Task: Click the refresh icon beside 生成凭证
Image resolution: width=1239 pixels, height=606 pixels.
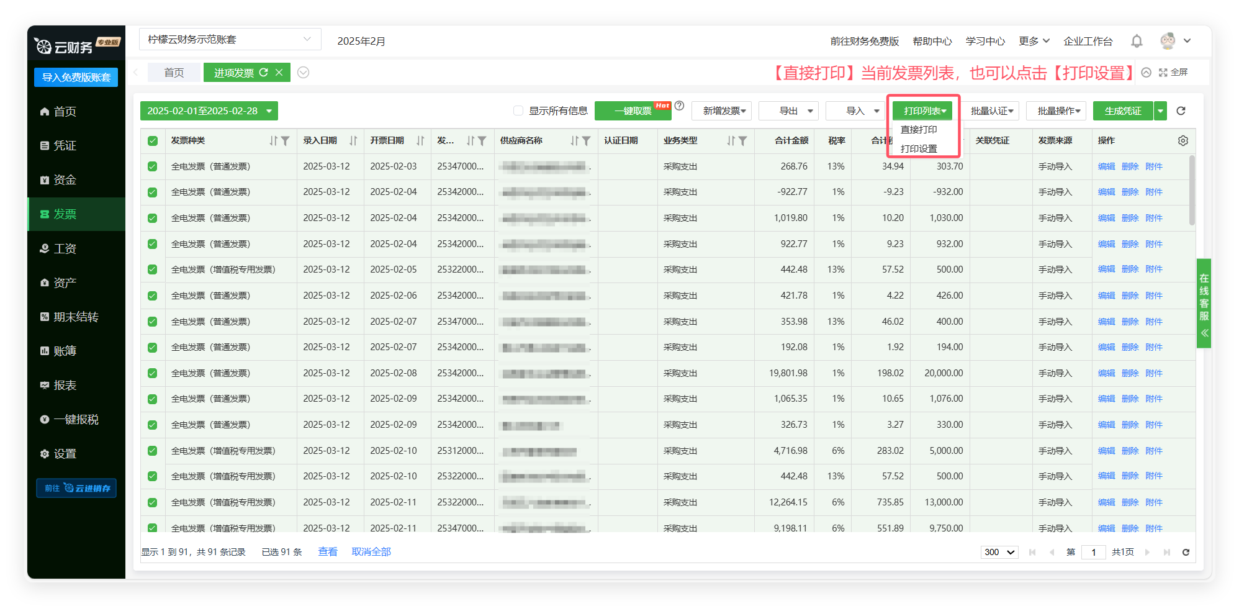Action: click(x=1181, y=111)
